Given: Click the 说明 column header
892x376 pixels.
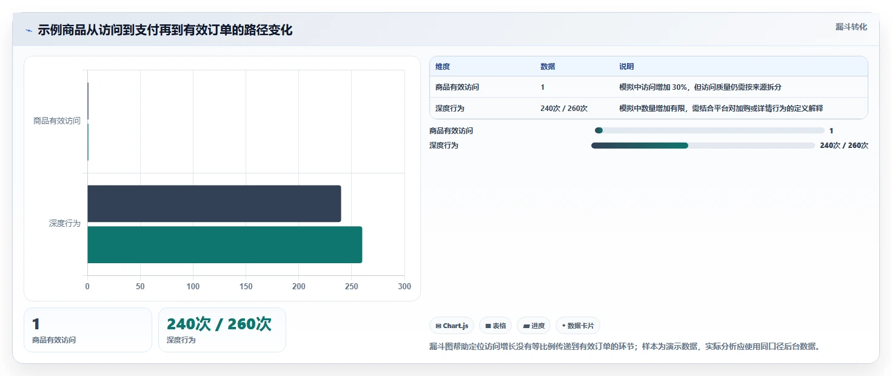Looking at the screenshot, I should (x=626, y=67).
